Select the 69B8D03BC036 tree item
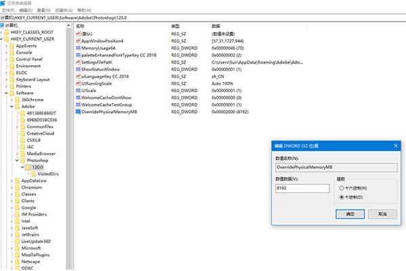Screen dimensions: 406x271 pos(42,120)
